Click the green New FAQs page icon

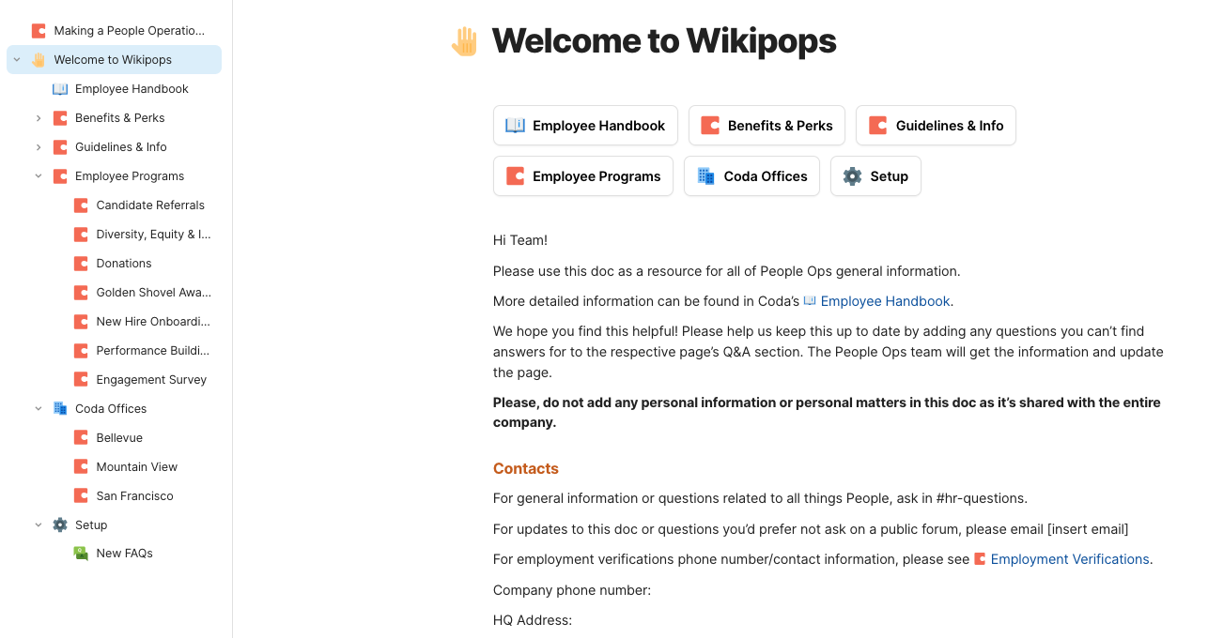[x=81, y=554]
